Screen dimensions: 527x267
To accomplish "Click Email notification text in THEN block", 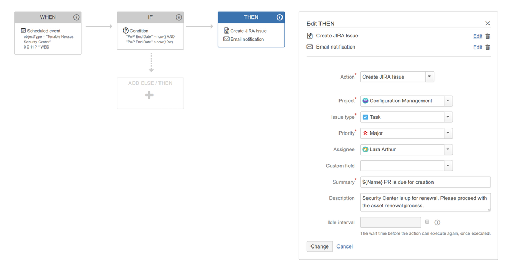I will tap(247, 39).
